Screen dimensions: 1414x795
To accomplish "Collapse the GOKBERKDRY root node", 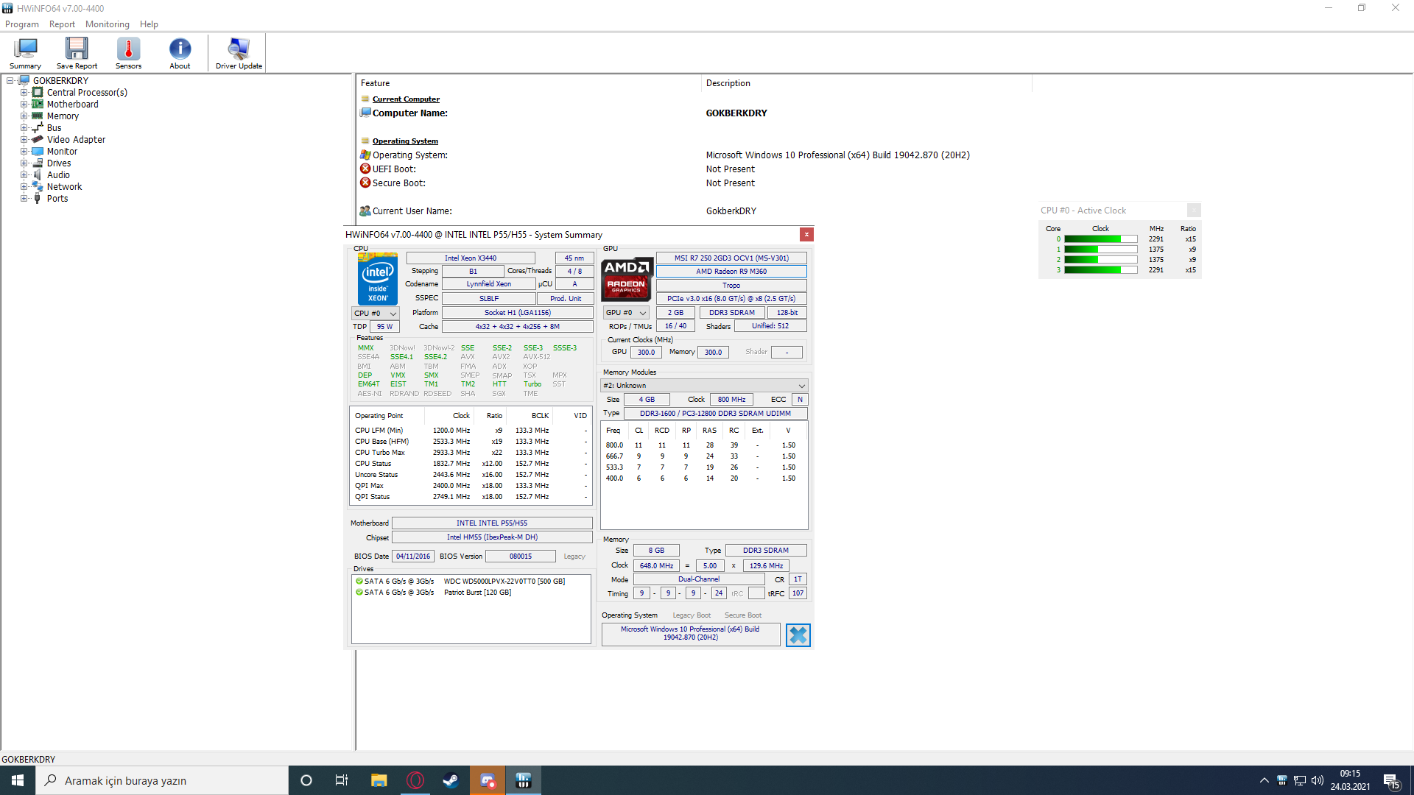I will (10, 81).
